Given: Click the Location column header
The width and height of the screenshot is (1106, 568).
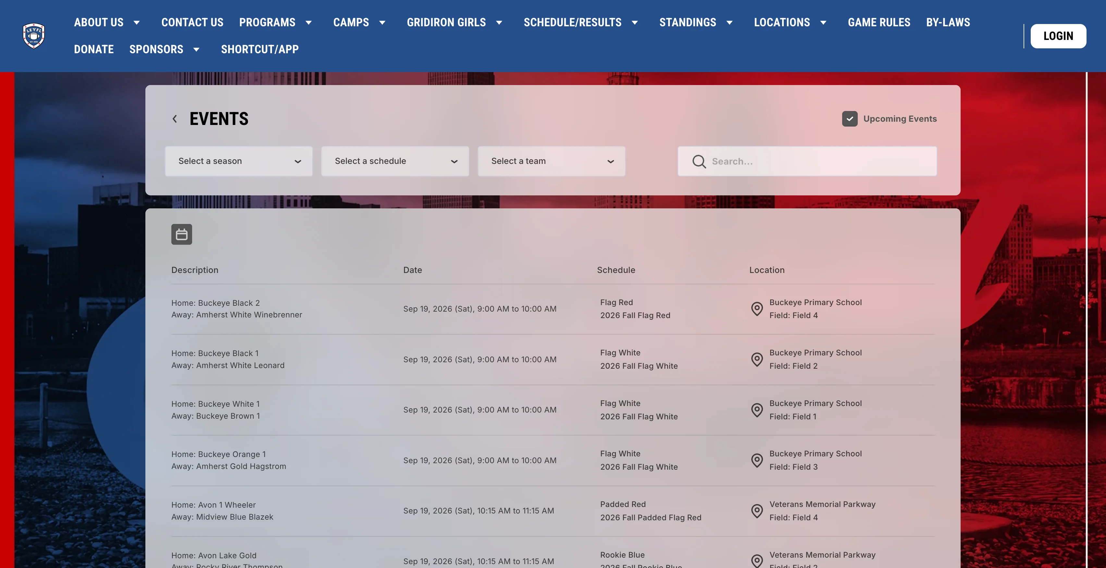Looking at the screenshot, I should pos(767,270).
